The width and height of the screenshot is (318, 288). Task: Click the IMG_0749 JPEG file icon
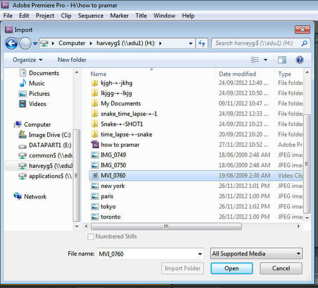[95, 155]
